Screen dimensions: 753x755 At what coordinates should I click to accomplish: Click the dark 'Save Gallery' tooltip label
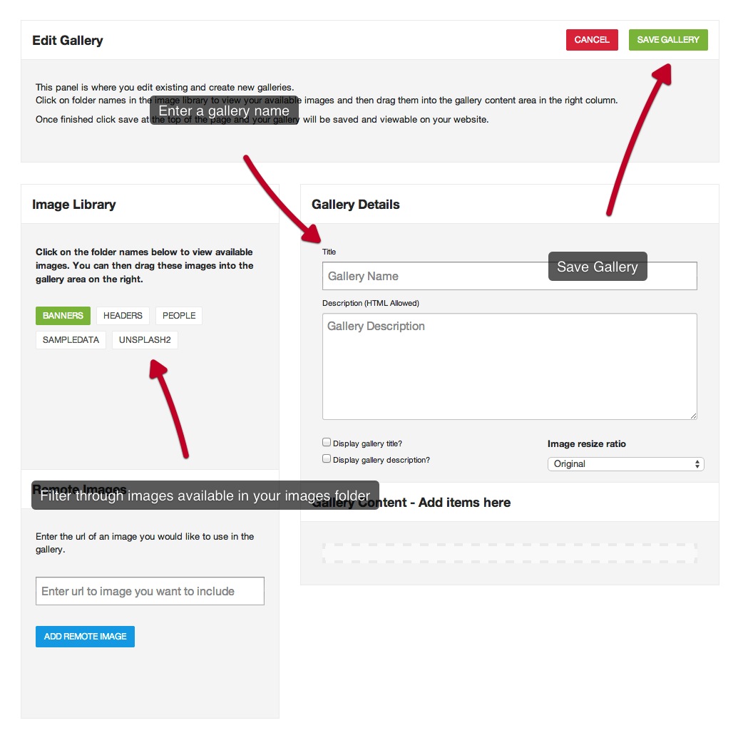(x=598, y=266)
